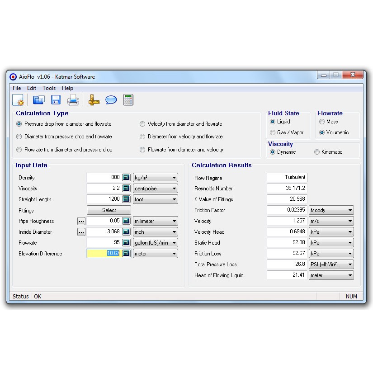
Task: Click the highlighted Elevation Difference field
Action: coord(104,253)
